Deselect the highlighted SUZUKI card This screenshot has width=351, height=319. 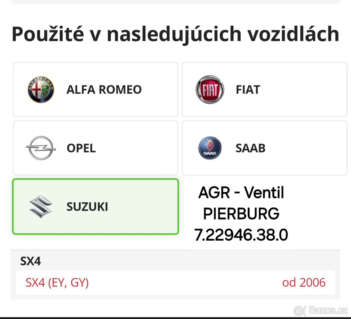pyautogui.click(x=95, y=207)
